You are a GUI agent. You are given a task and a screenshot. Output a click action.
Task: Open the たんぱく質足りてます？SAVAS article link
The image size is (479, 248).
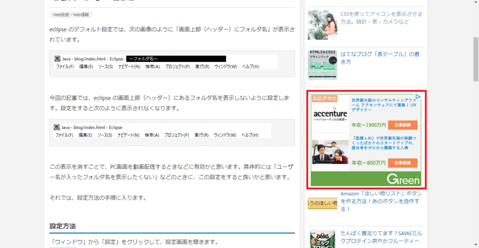tap(381, 237)
